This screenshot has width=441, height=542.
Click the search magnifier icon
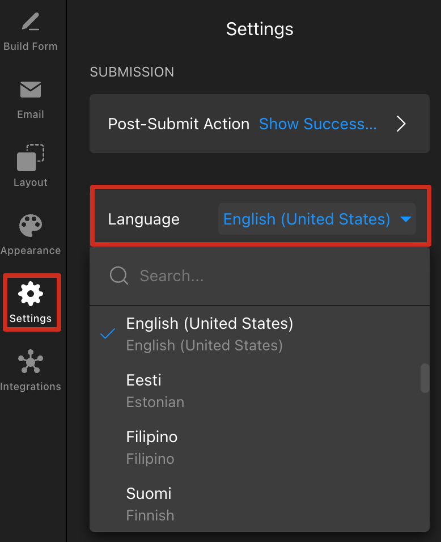coord(119,276)
